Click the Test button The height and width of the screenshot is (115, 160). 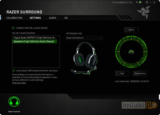122,73
